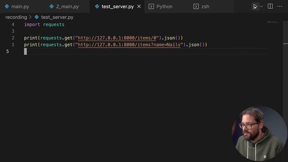Open the Python terminal tab

(x=164, y=7)
